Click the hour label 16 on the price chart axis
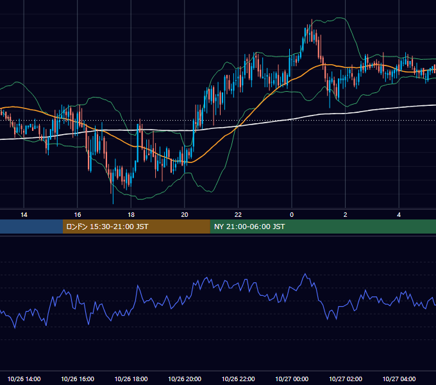This screenshot has height=385, width=436. [78, 215]
